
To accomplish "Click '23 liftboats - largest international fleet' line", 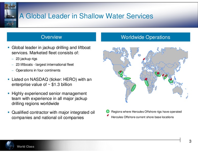I will click(x=45, y=65).
